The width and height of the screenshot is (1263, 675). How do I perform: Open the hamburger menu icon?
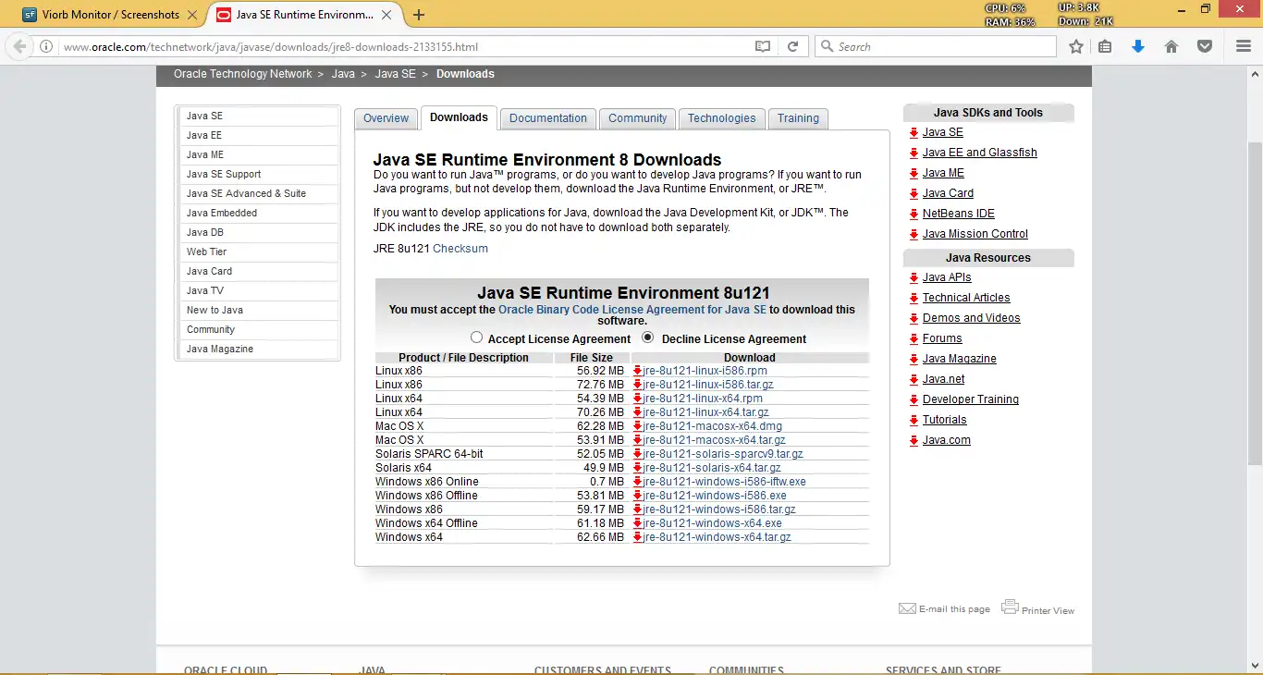point(1244,46)
